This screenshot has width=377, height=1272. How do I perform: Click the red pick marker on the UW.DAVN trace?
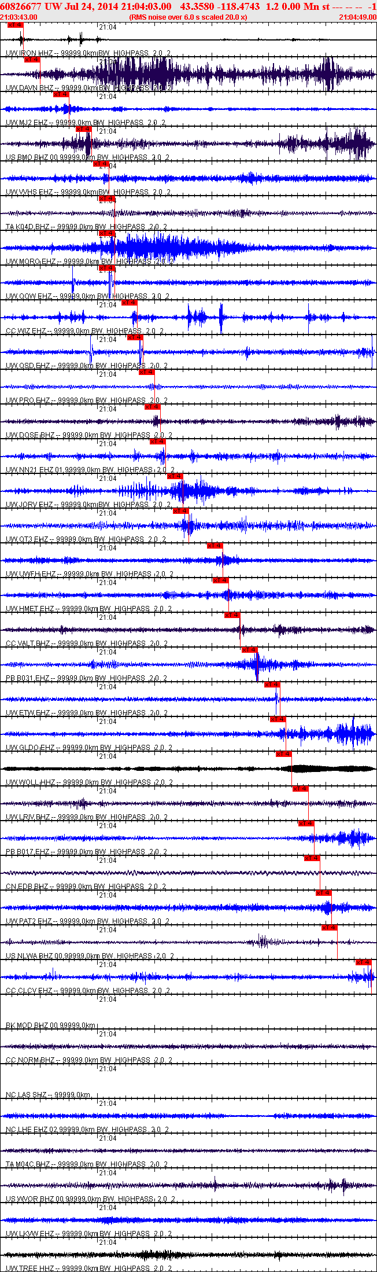32,60
